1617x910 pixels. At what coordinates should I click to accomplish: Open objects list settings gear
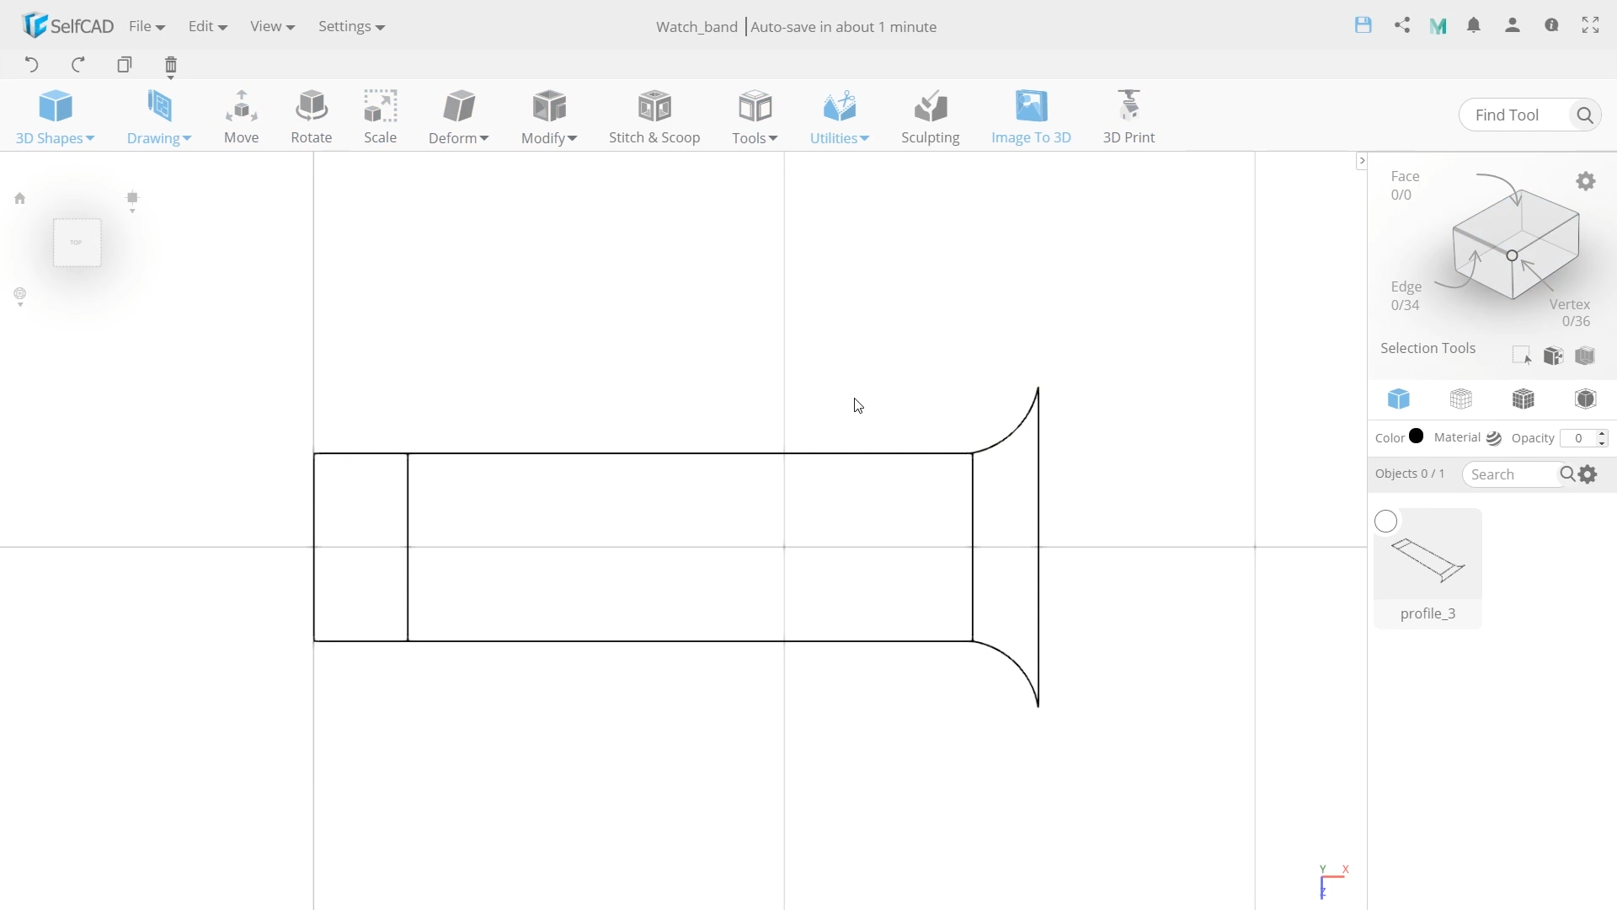pyautogui.click(x=1588, y=474)
